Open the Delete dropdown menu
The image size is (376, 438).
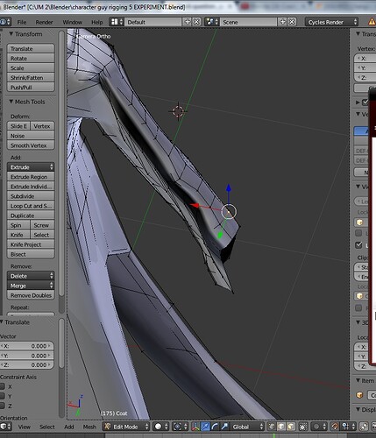(31, 276)
